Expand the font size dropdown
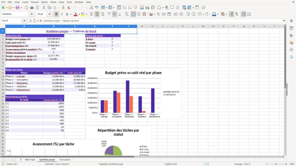The image size is (296, 166). [49, 14]
